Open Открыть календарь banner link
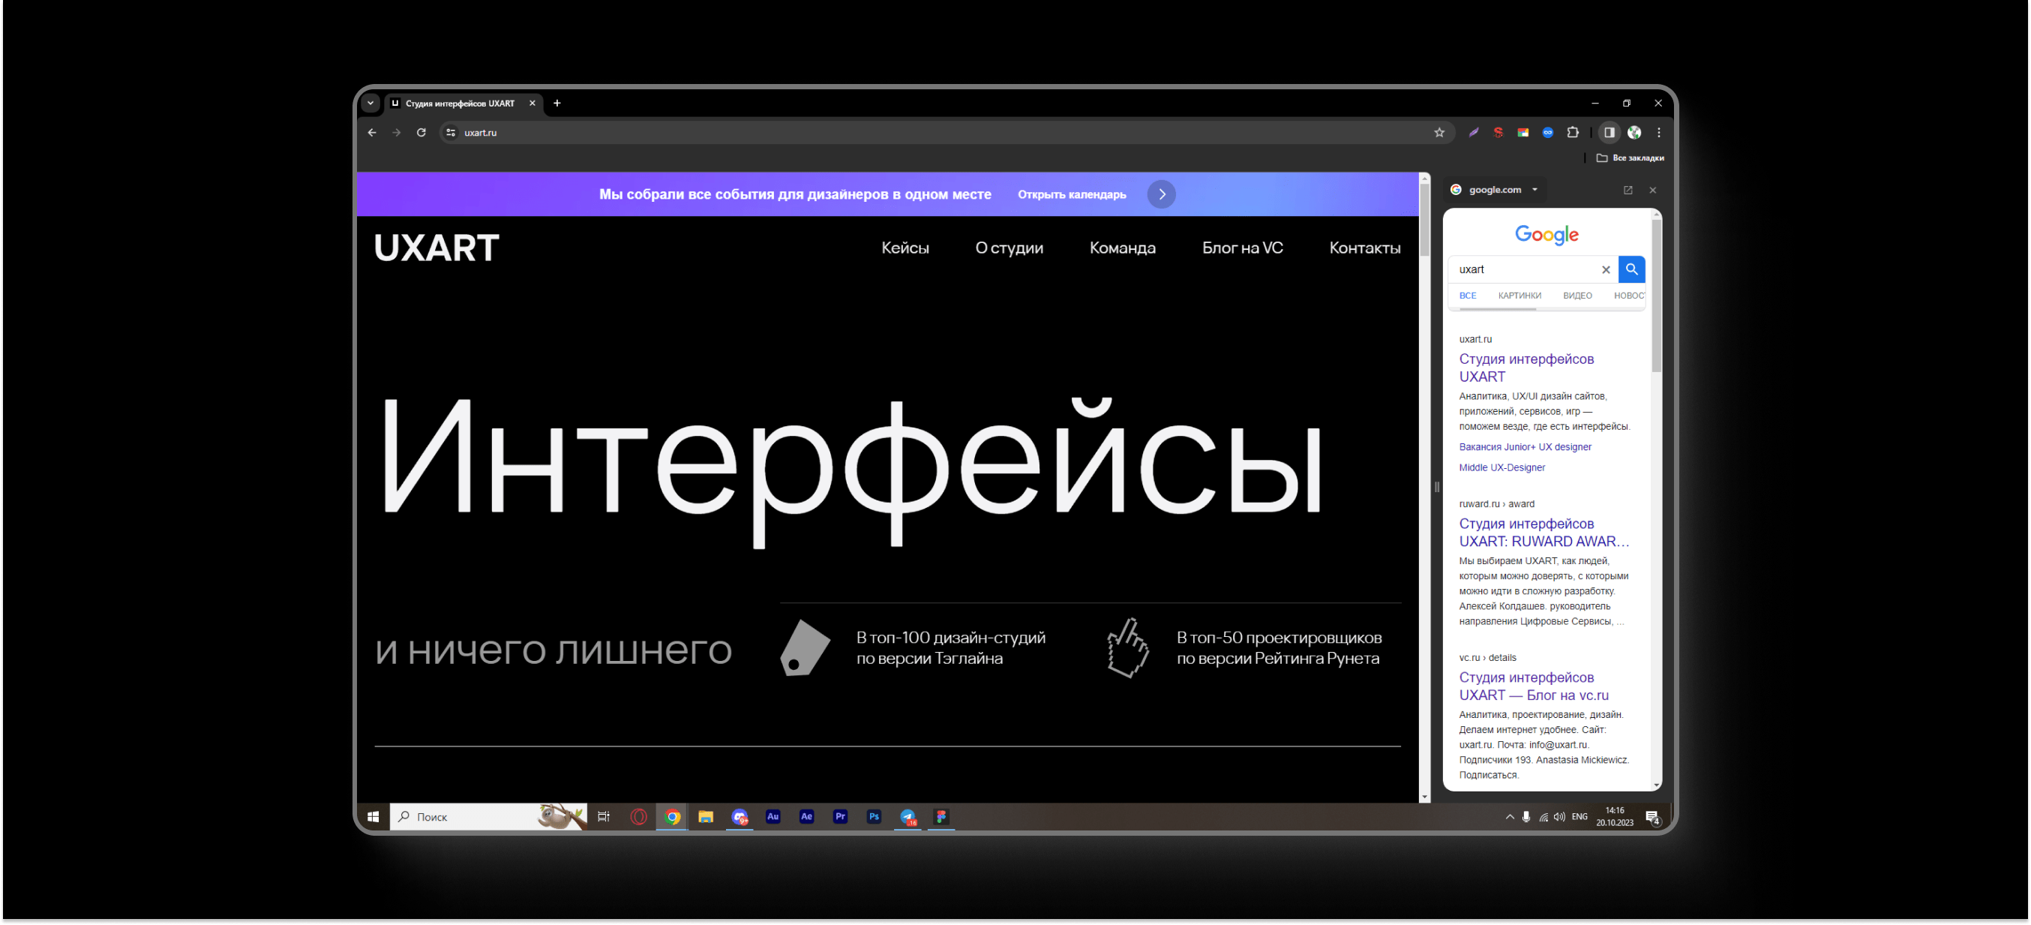Image resolution: width=2031 pixels, height=925 pixels. click(x=1072, y=194)
